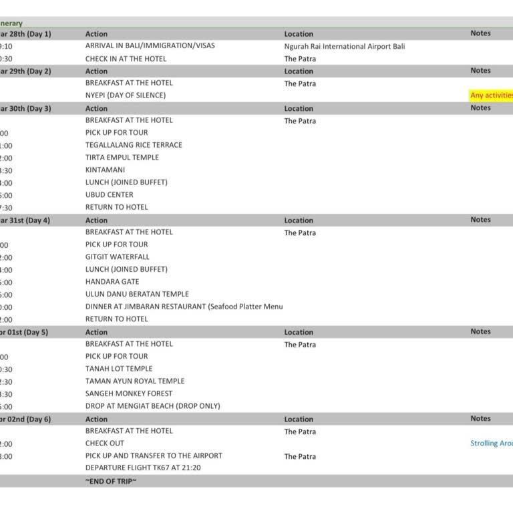Click the Day 6 date header cell
Screen dimensions: 513x513
pyautogui.click(x=25, y=419)
